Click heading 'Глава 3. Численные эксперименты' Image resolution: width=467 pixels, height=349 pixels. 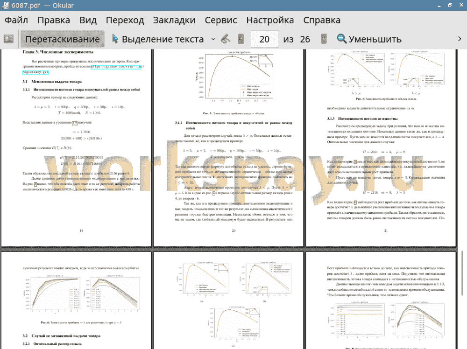(58, 52)
